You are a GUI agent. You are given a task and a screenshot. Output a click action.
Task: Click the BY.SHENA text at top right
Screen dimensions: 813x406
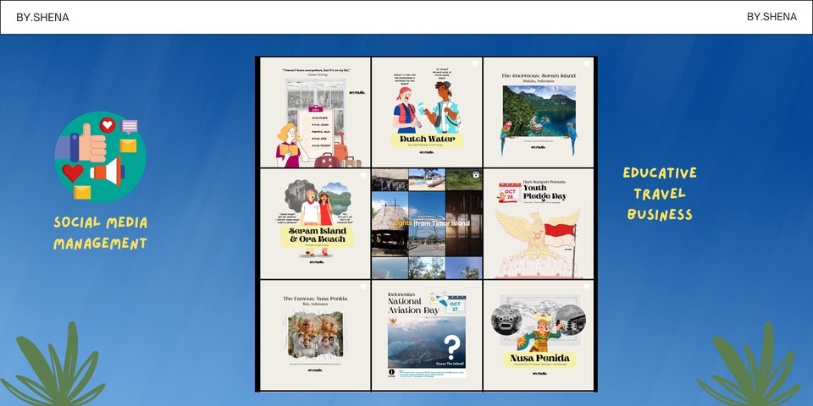[x=772, y=17]
